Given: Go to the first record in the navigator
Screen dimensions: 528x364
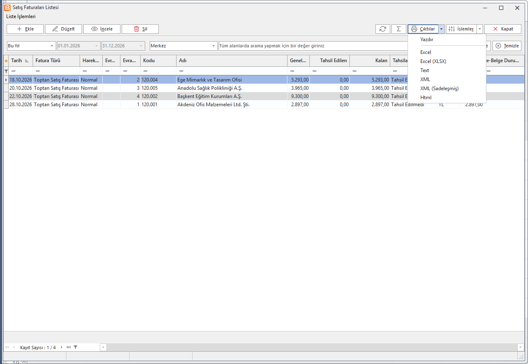Looking at the screenshot, I should 7,347.
